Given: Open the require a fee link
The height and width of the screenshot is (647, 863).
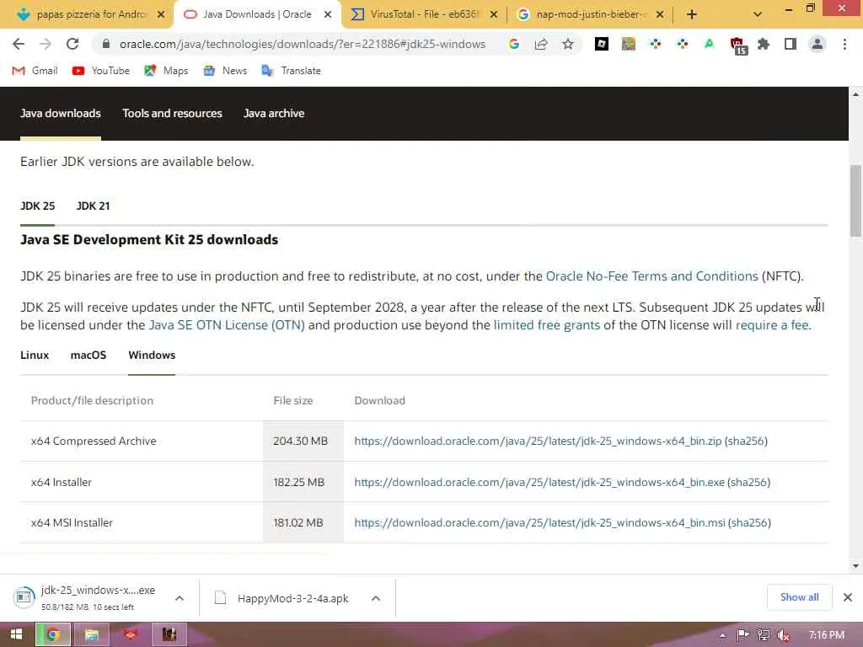Looking at the screenshot, I should [x=774, y=325].
